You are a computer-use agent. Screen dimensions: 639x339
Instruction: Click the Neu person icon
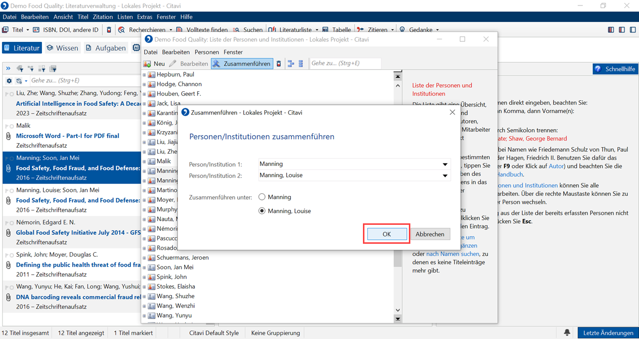tap(147, 64)
